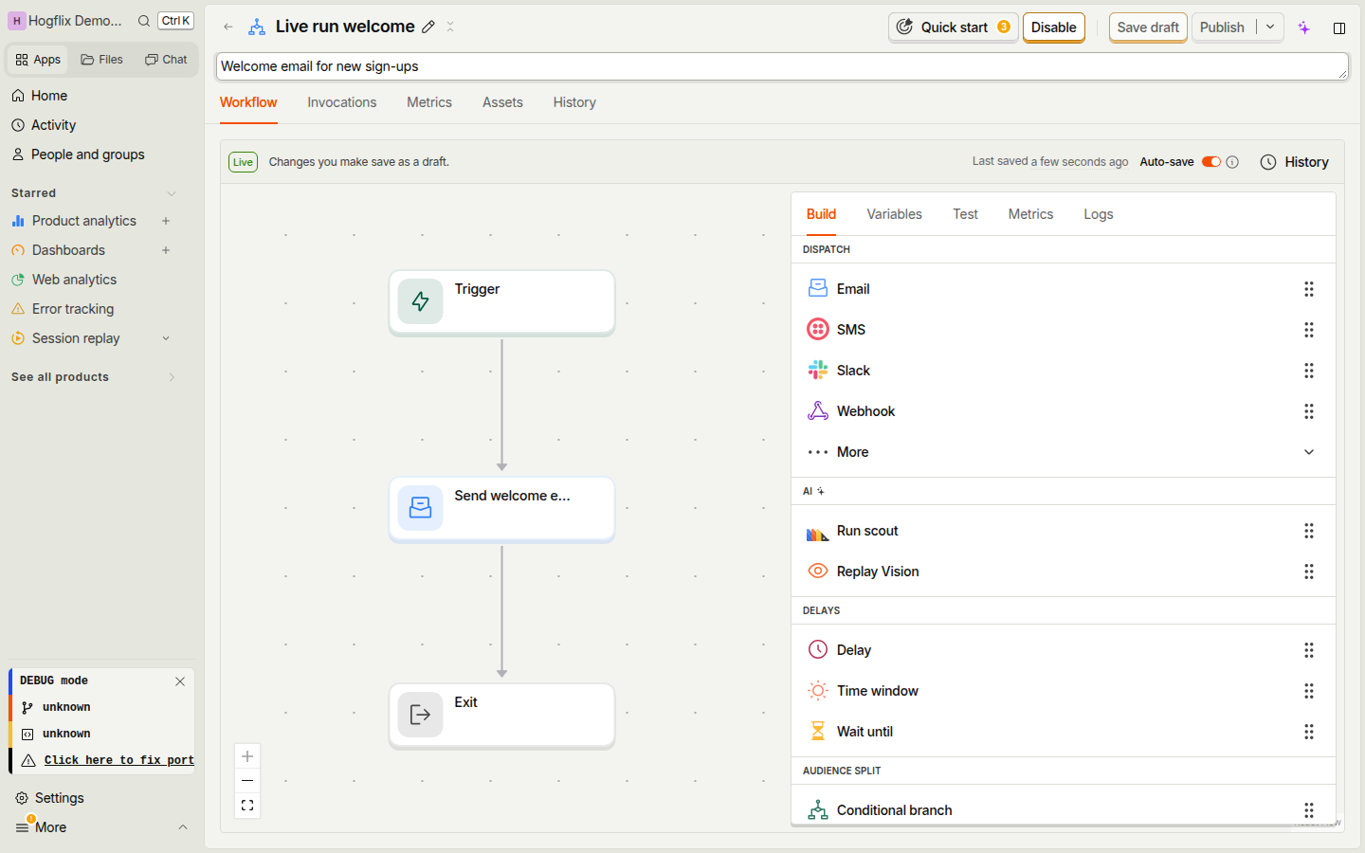Click the Quick start button
1365x853 pixels.
954,27
